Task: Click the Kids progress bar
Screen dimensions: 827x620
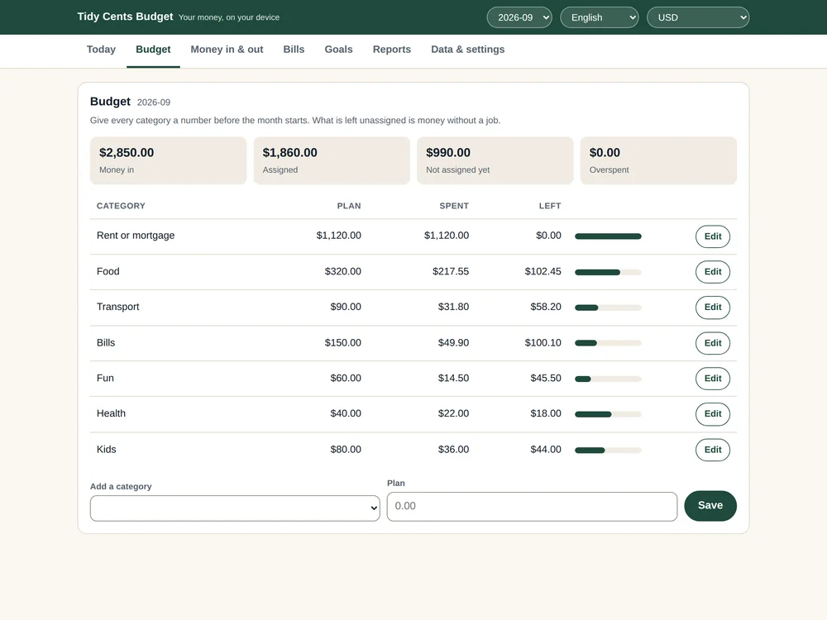Action: click(x=608, y=451)
